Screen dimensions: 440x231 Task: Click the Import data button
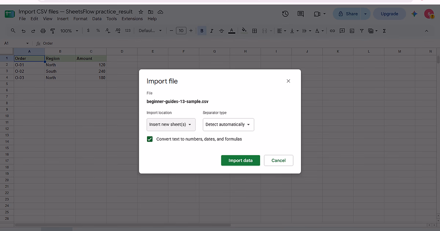241,161
